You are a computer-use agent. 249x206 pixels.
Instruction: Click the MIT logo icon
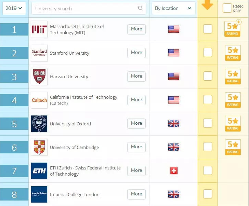(39, 29)
